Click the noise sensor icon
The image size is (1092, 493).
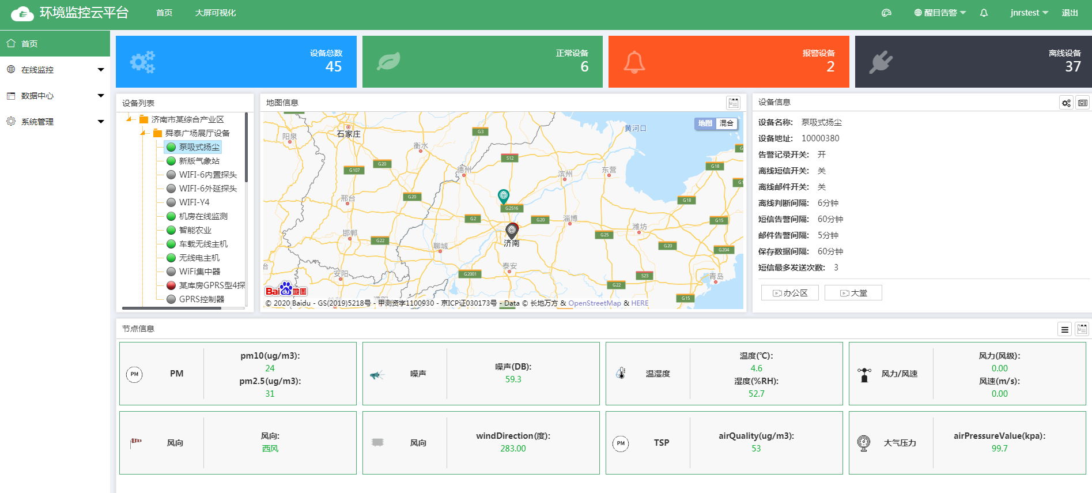(377, 375)
